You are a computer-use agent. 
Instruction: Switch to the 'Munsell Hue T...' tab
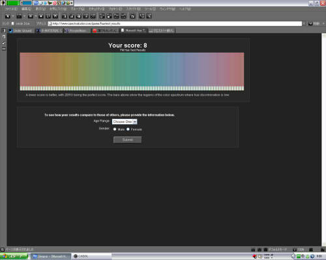pyautogui.click(x=133, y=31)
